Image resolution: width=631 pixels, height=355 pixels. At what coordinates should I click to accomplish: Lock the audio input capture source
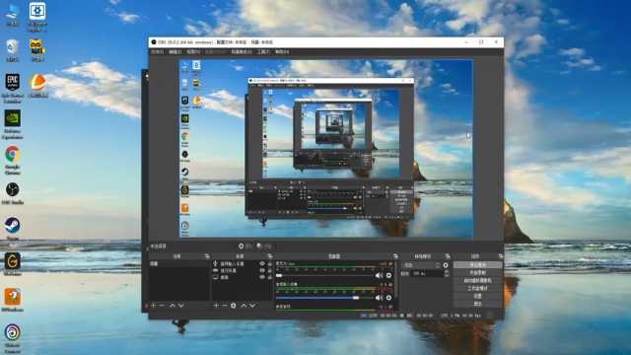(269, 263)
